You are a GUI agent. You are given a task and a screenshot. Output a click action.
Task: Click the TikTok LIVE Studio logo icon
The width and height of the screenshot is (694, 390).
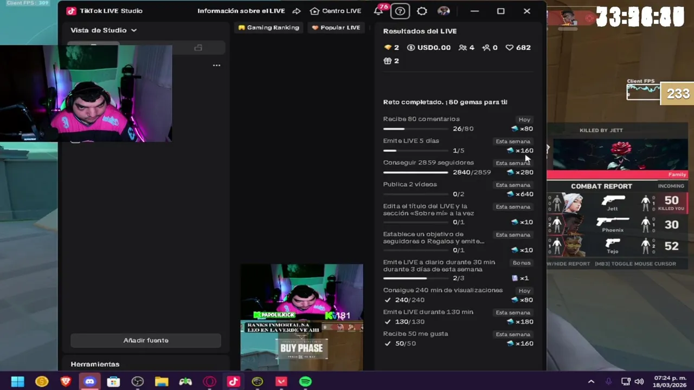click(x=71, y=11)
